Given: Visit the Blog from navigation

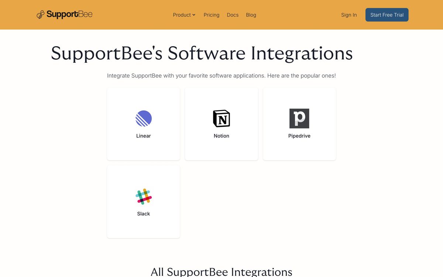Looking at the screenshot, I should click(251, 15).
